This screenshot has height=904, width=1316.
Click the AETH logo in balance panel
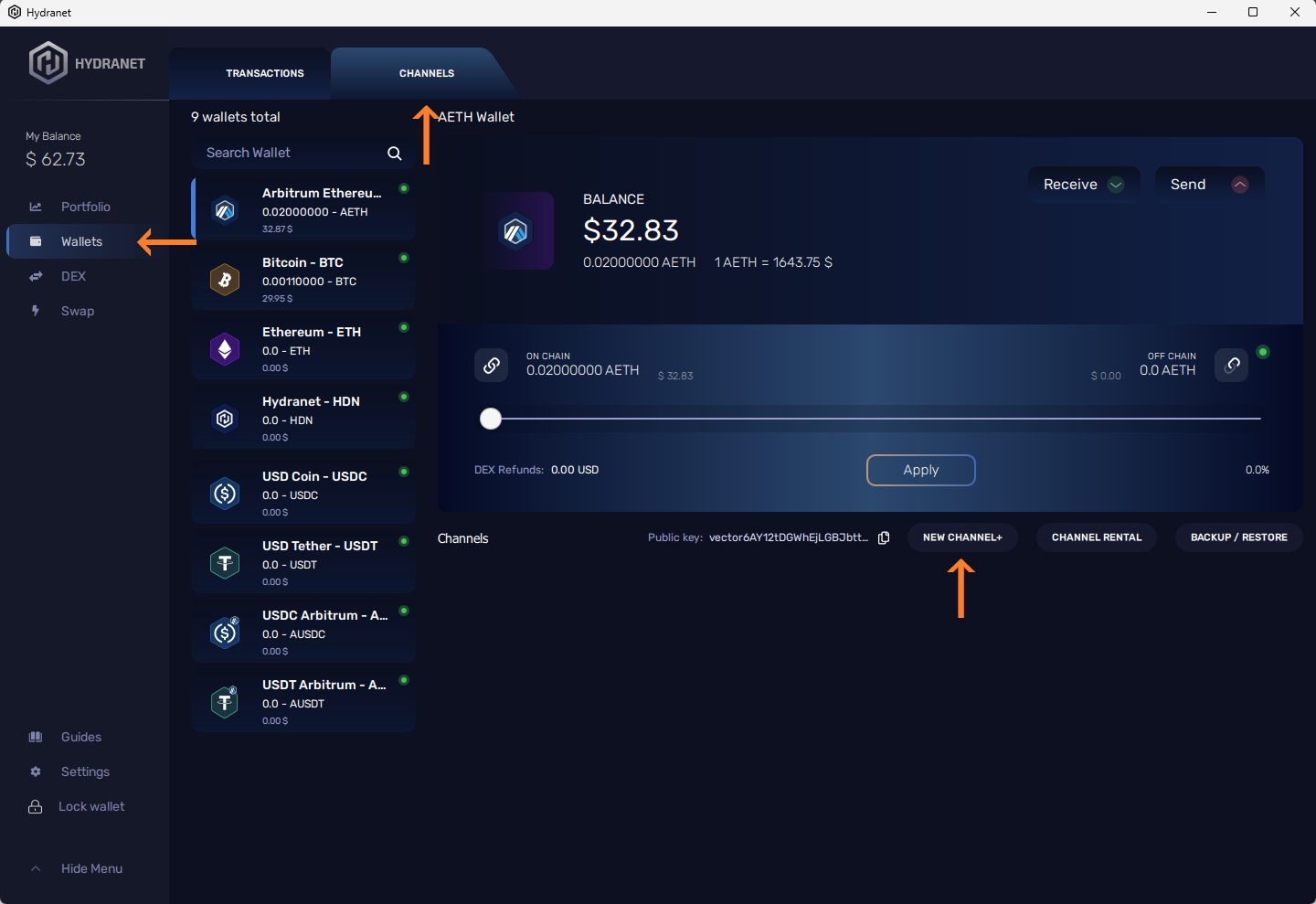click(x=515, y=230)
